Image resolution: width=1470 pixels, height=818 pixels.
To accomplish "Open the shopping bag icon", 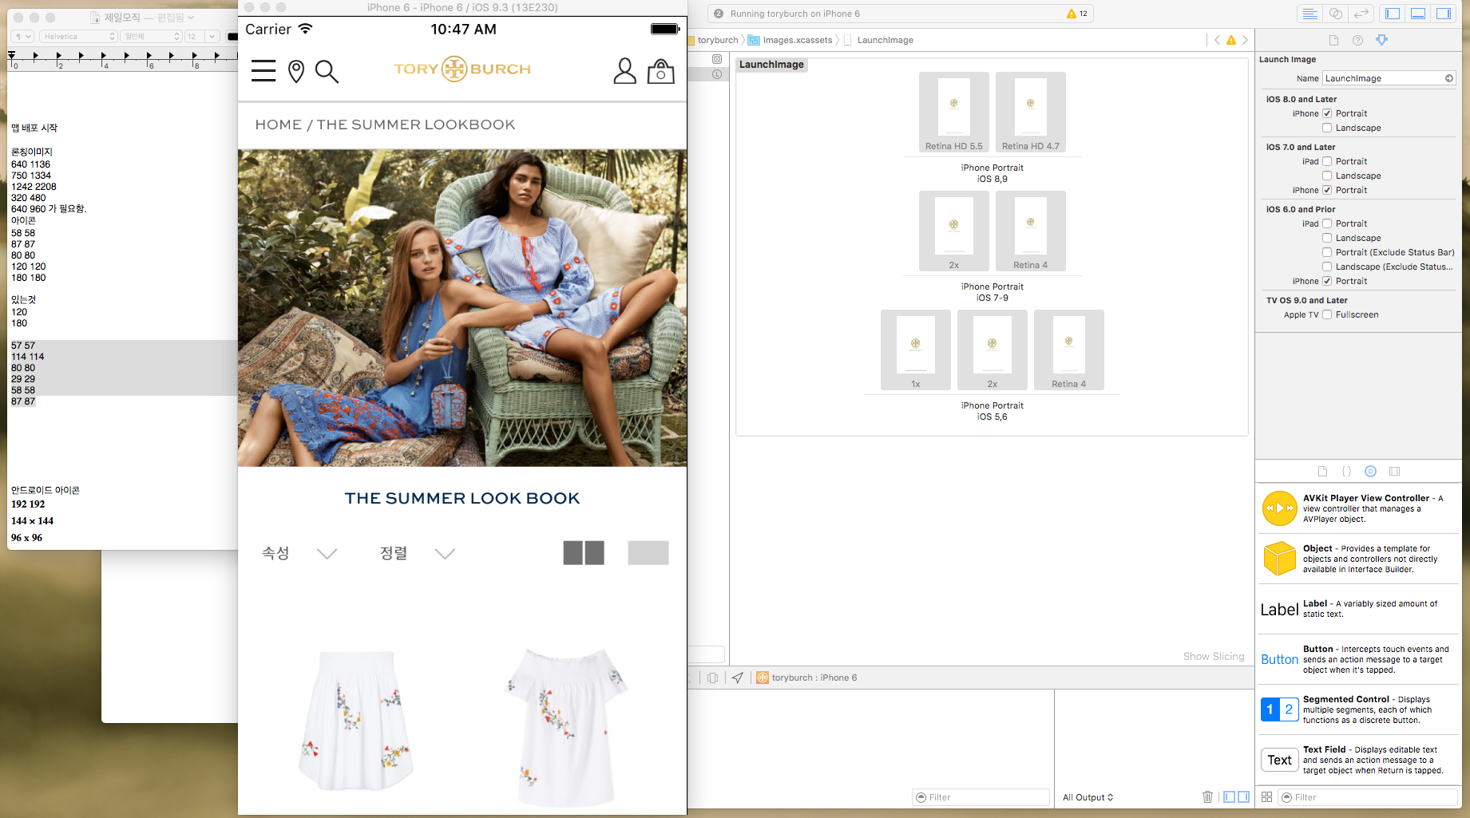I will [x=660, y=72].
